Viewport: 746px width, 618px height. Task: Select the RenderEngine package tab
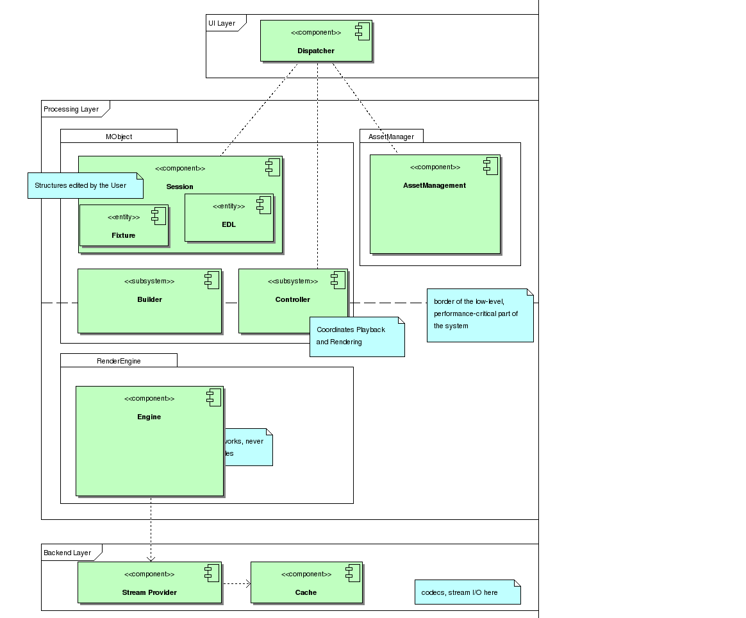coord(119,361)
